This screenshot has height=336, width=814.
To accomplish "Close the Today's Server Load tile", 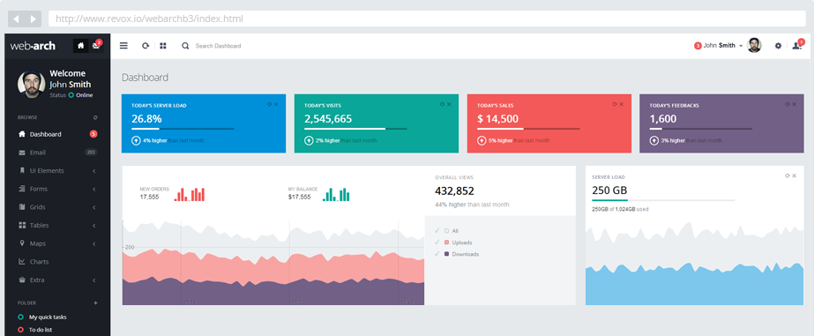I will click(x=276, y=104).
